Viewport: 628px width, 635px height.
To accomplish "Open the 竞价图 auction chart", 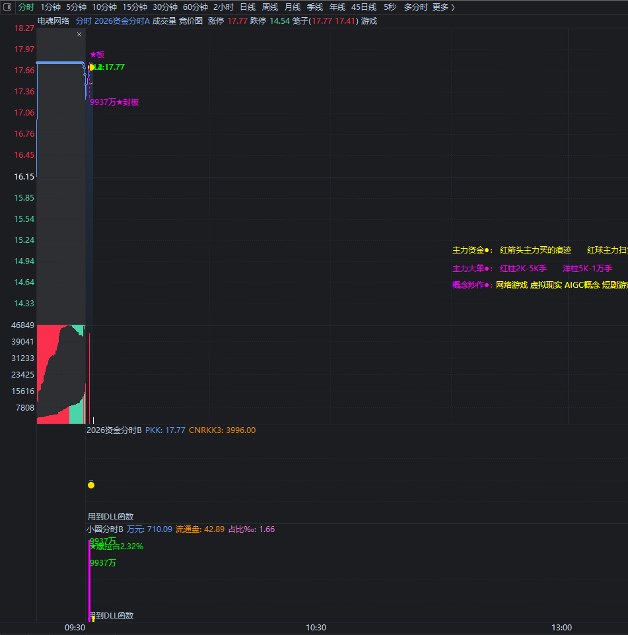I will coord(191,21).
